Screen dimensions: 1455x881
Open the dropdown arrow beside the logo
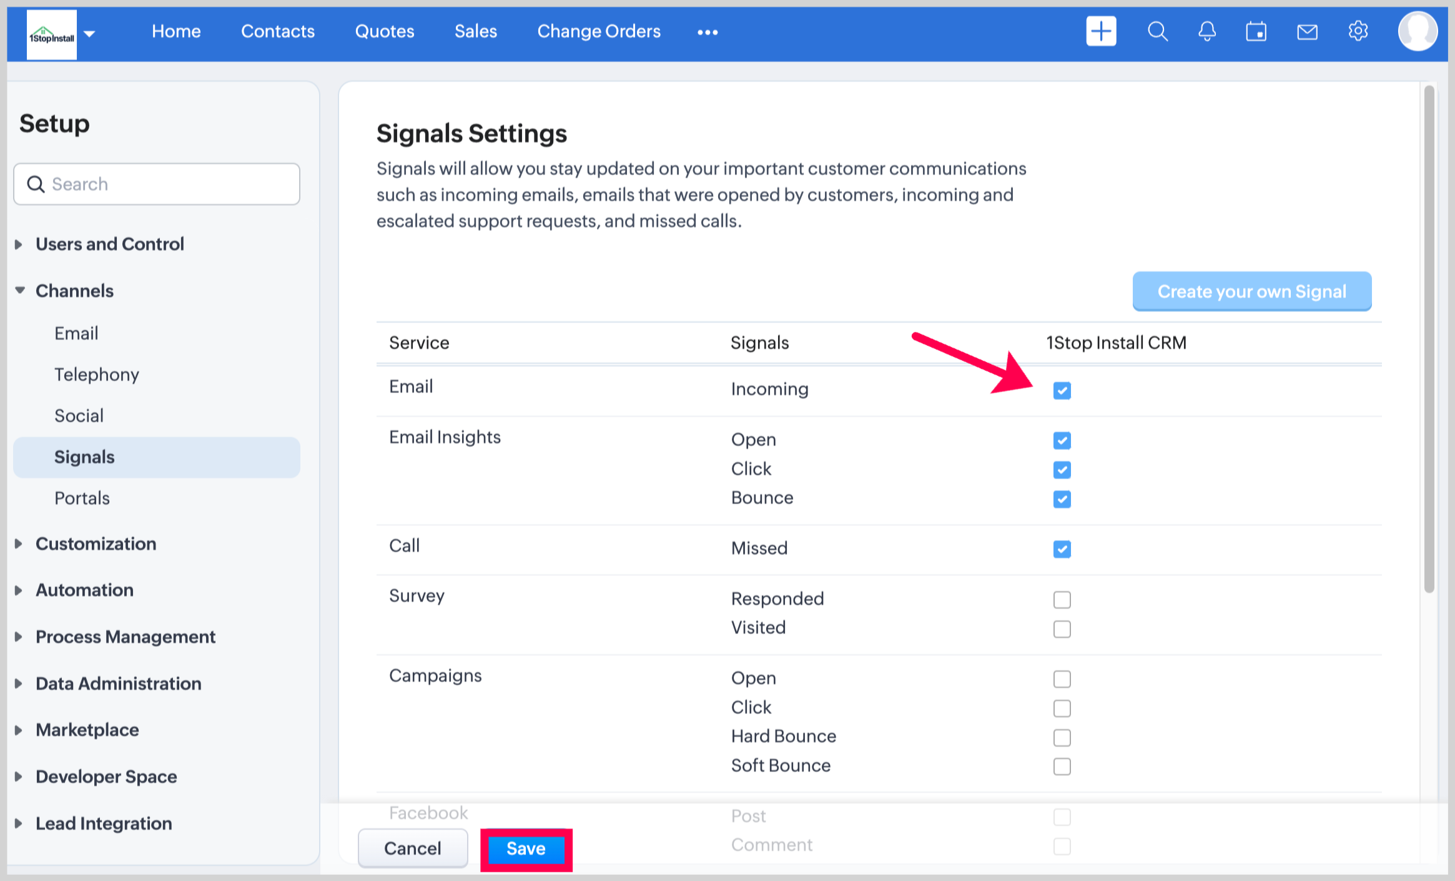click(90, 34)
